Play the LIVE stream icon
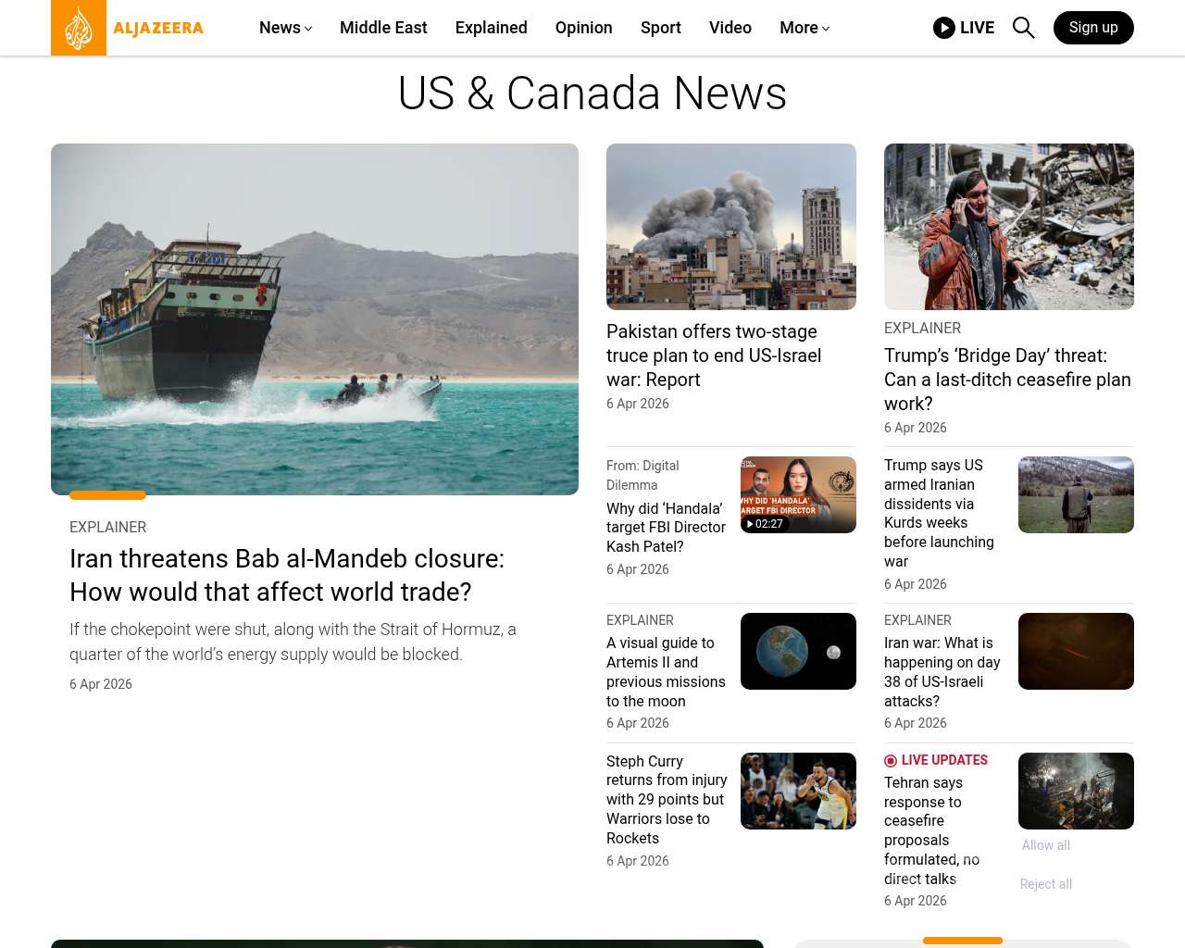Viewport: 1185px width, 948px height. [944, 28]
